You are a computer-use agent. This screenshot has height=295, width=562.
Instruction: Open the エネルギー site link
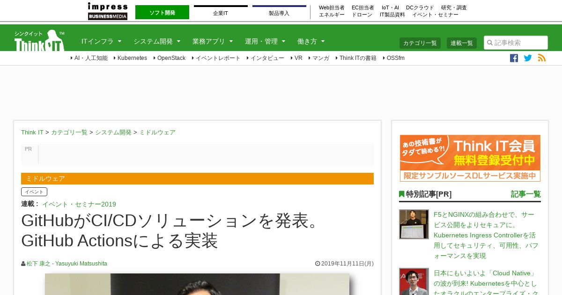[x=332, y=15]
